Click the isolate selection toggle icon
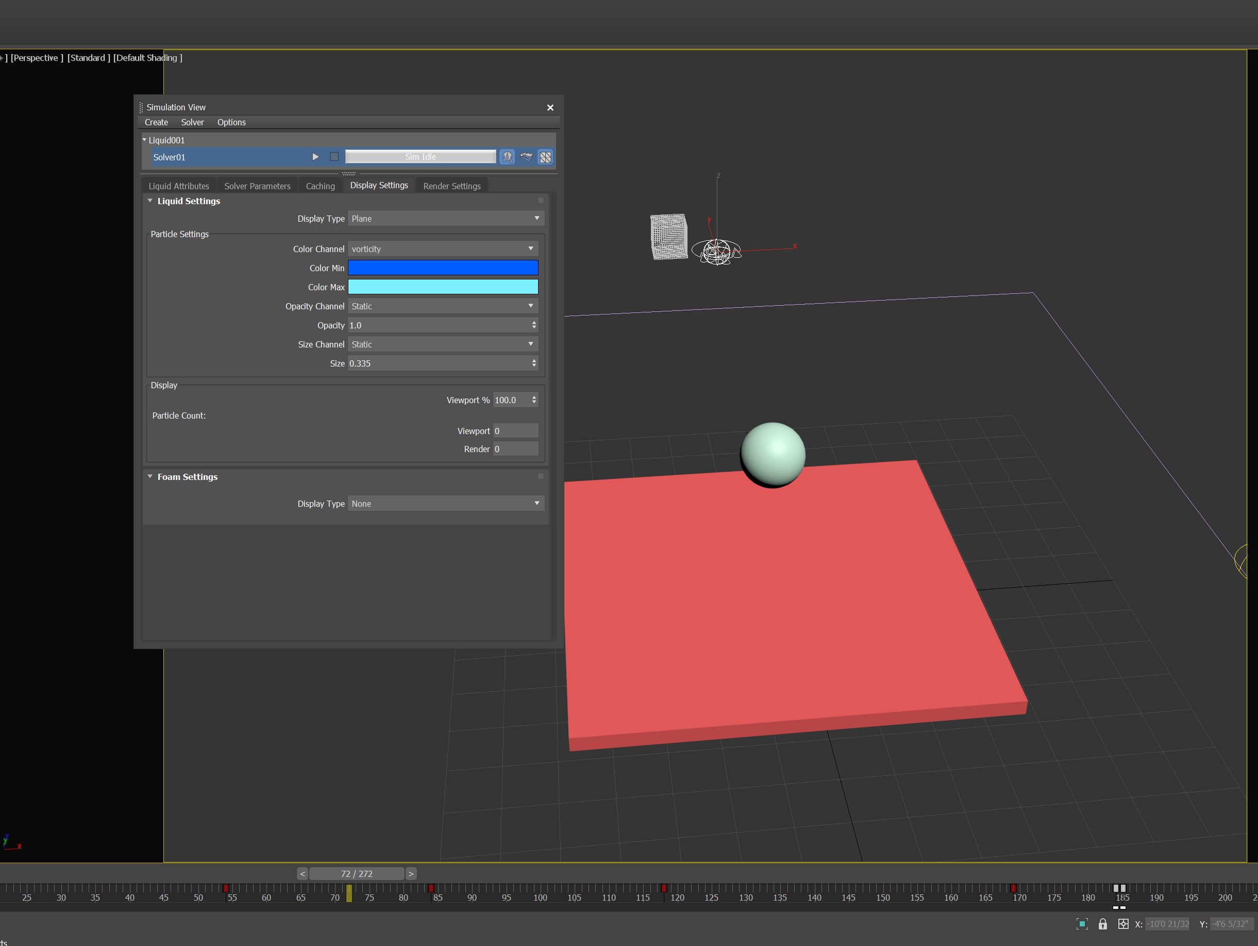 pos(1082,924)
